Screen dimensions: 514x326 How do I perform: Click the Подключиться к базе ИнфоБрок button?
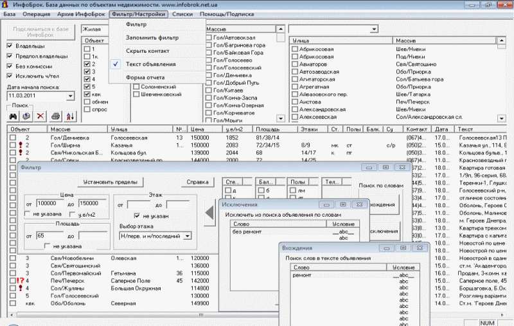40,32
